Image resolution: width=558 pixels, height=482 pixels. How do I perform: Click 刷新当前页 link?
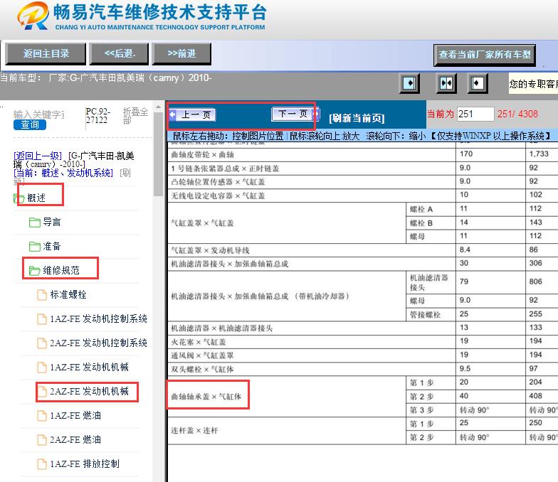(357, 118)
